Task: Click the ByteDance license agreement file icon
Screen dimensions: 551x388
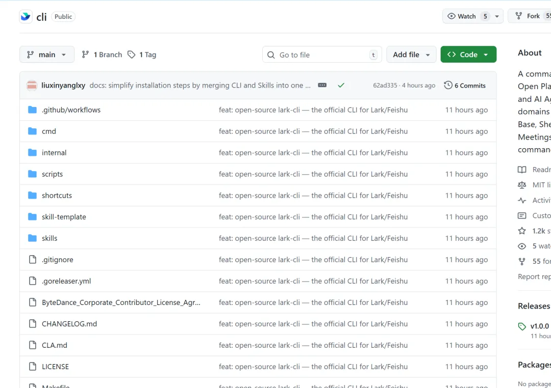Action: pos(32,302)
